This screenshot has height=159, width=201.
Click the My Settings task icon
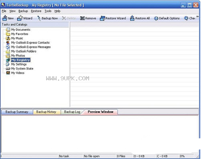coord(8,64)
